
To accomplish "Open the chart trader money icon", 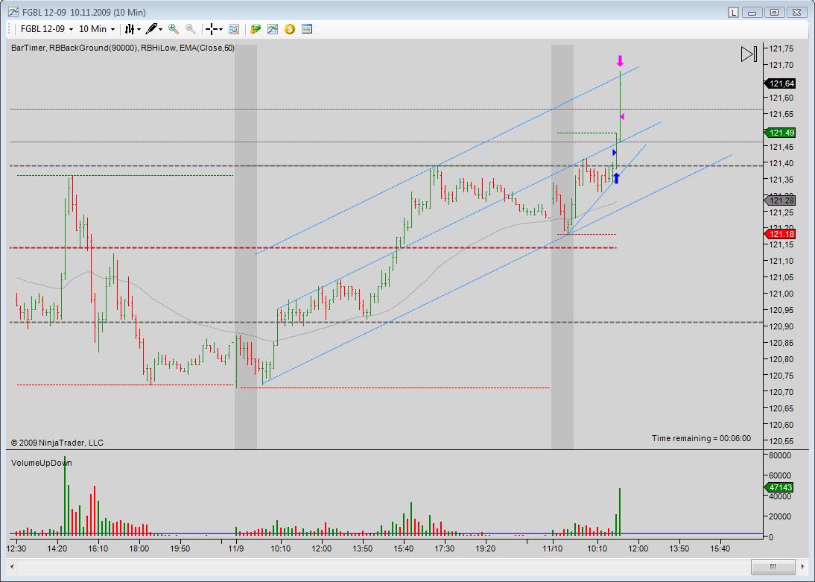I will 256,29.
